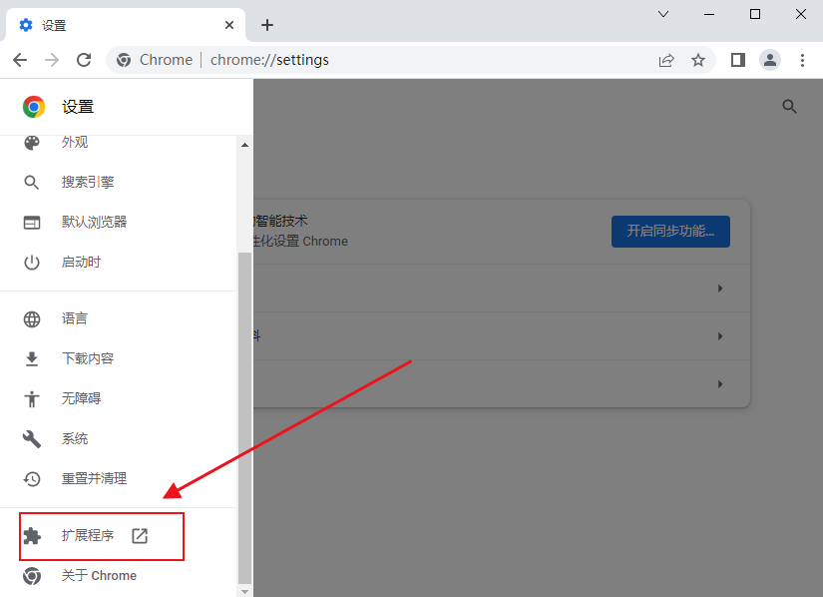The image size is (823, 597).
Task: Click the external link icon next to 扩展程序
Action: [x=140, y=535]
